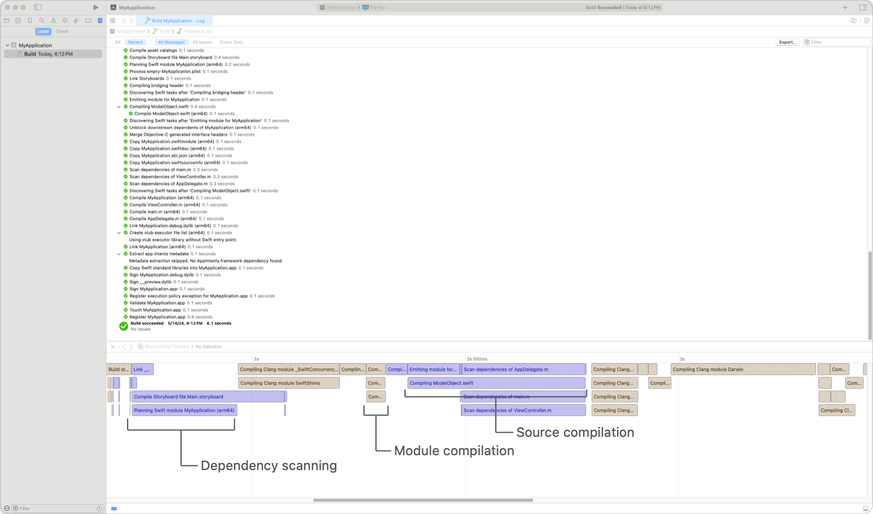Screen dimensions: 873x514
Task: Open the Bookmark navigator icon
Action: point(30,21)
